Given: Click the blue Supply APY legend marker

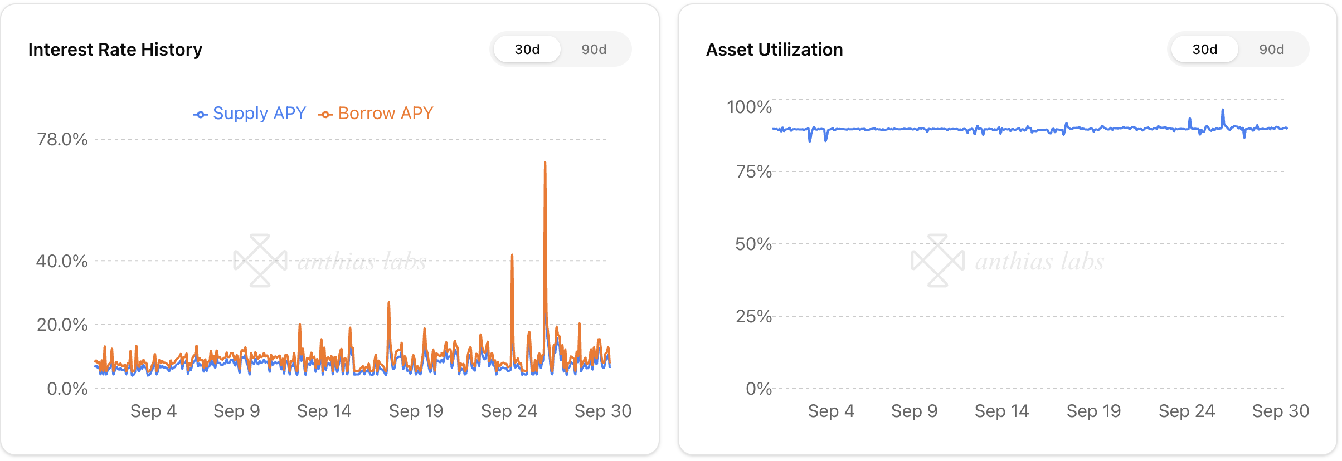Looking at the screenshot, I should (201, 115).
